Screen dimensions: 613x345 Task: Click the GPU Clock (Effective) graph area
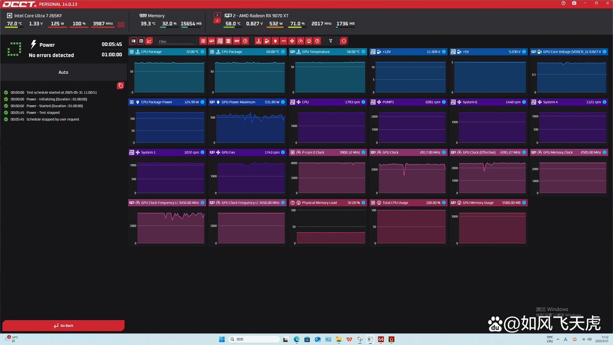pos(489,177)
